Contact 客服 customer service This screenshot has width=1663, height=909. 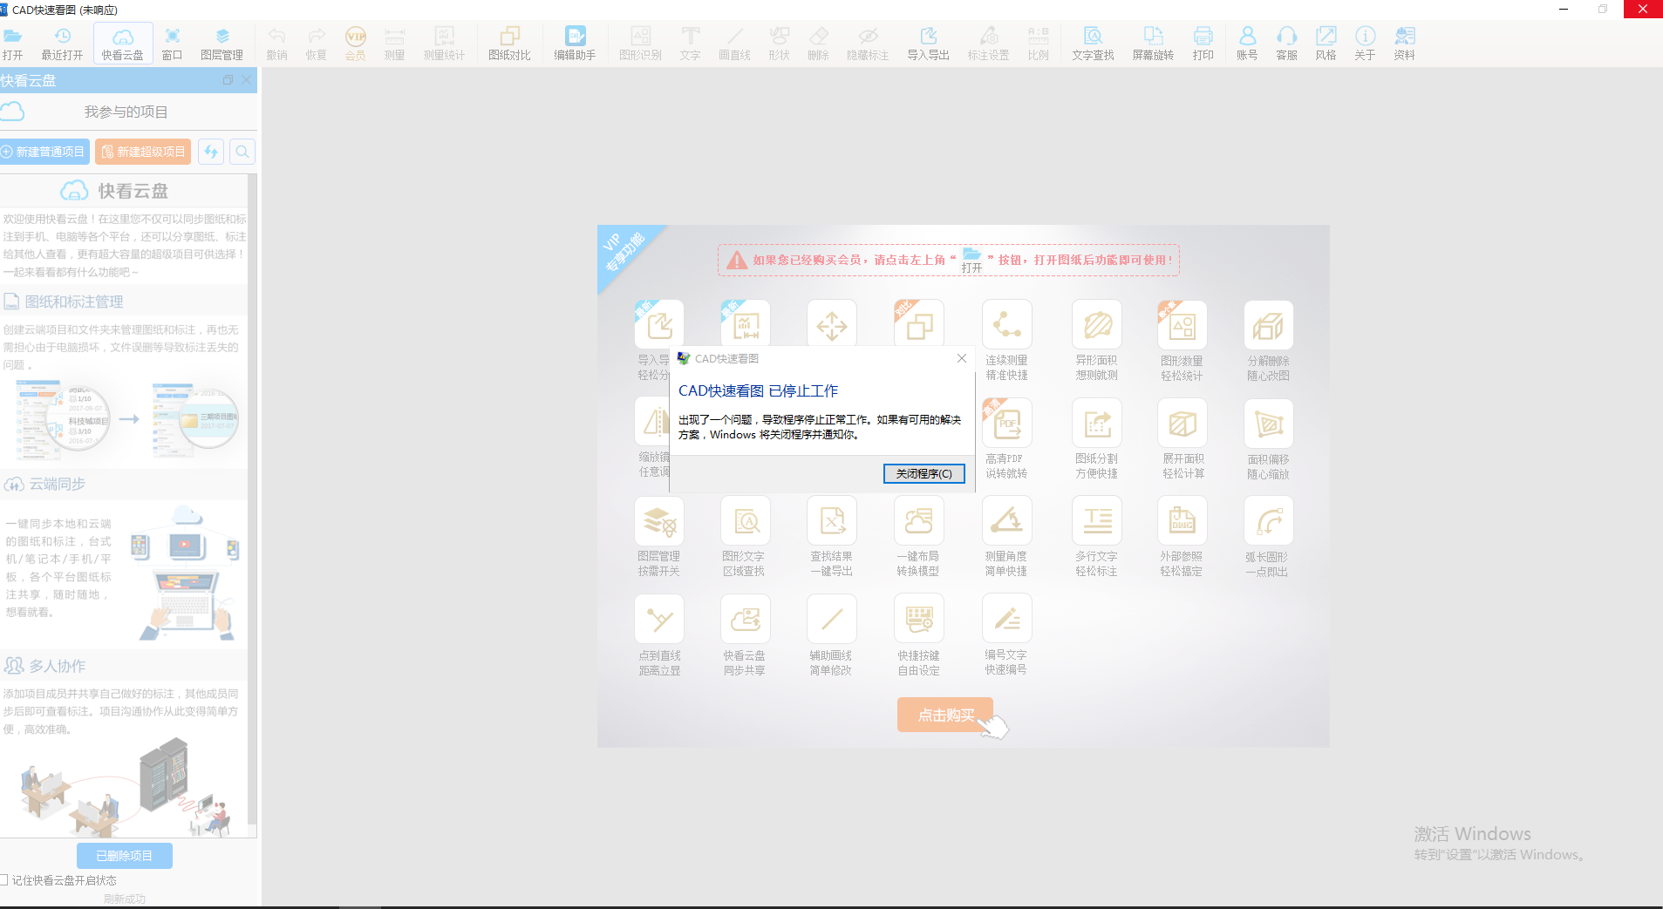pyautogui.click(x=1286, y=43)
